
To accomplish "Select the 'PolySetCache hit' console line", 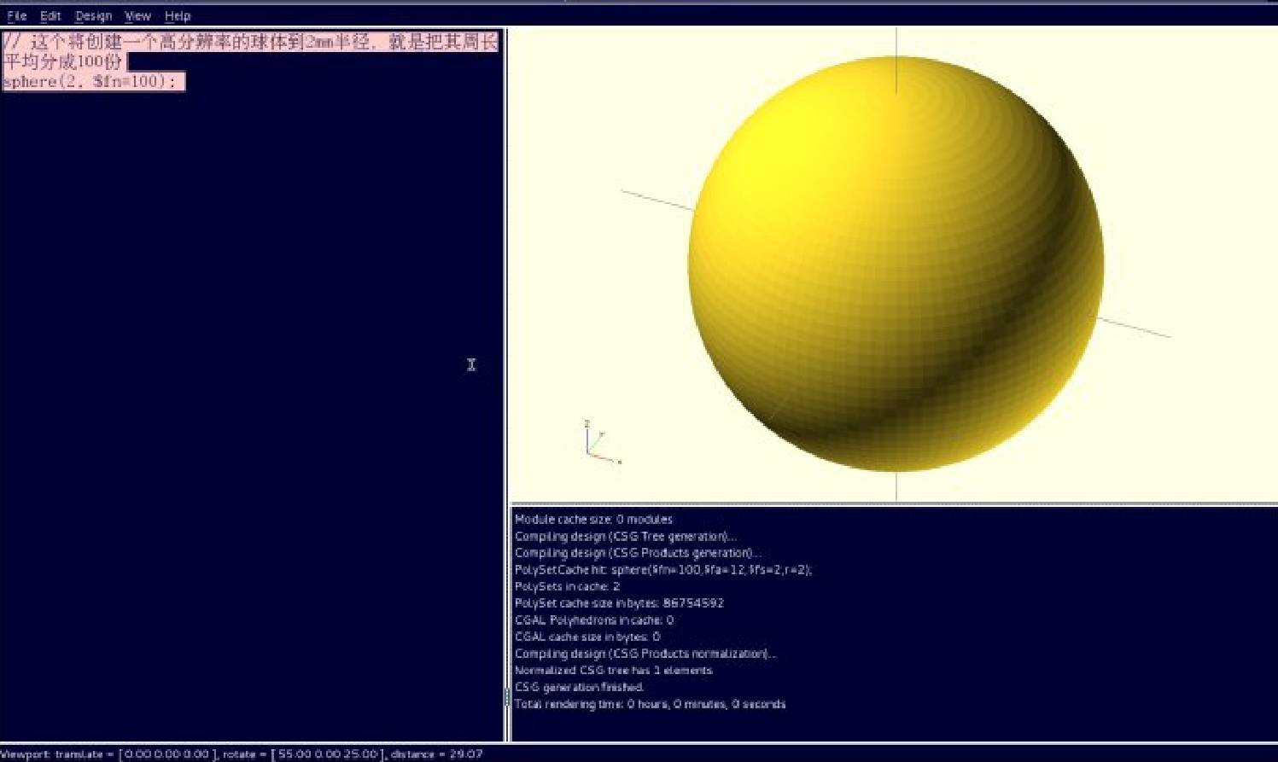I will point(662,569).
